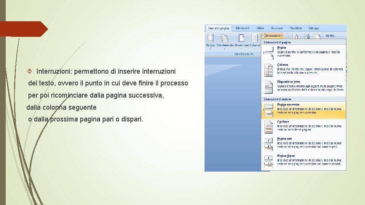The image size is (365, 205).
Task: Switch to the Visualizza tab
Action: click(x=296, y=28)
